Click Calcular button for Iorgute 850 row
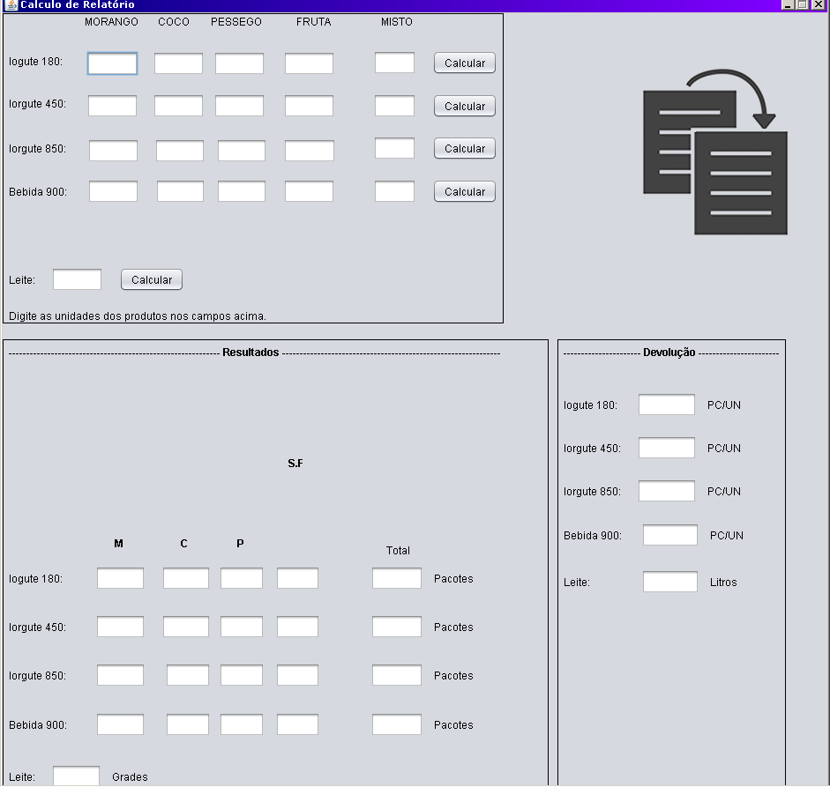 click(x=465, y=149)
